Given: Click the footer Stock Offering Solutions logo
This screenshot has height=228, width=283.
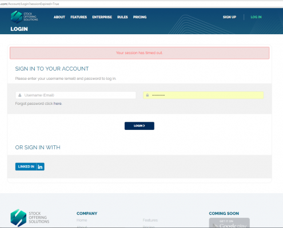Looking at the screenshot, I should click(x=30, y=218).
